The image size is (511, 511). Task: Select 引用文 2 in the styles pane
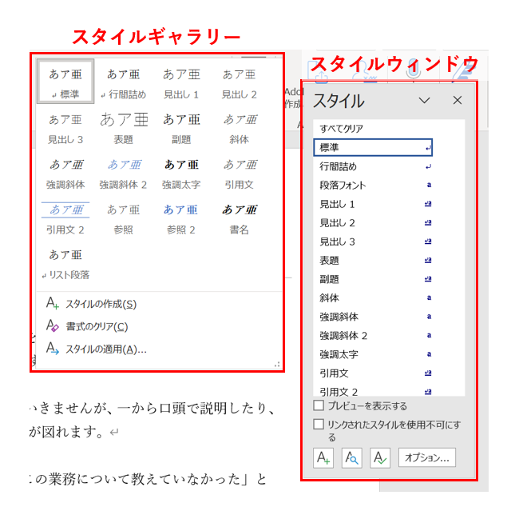point(373,390)
